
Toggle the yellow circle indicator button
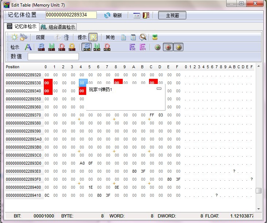point(178,47)
